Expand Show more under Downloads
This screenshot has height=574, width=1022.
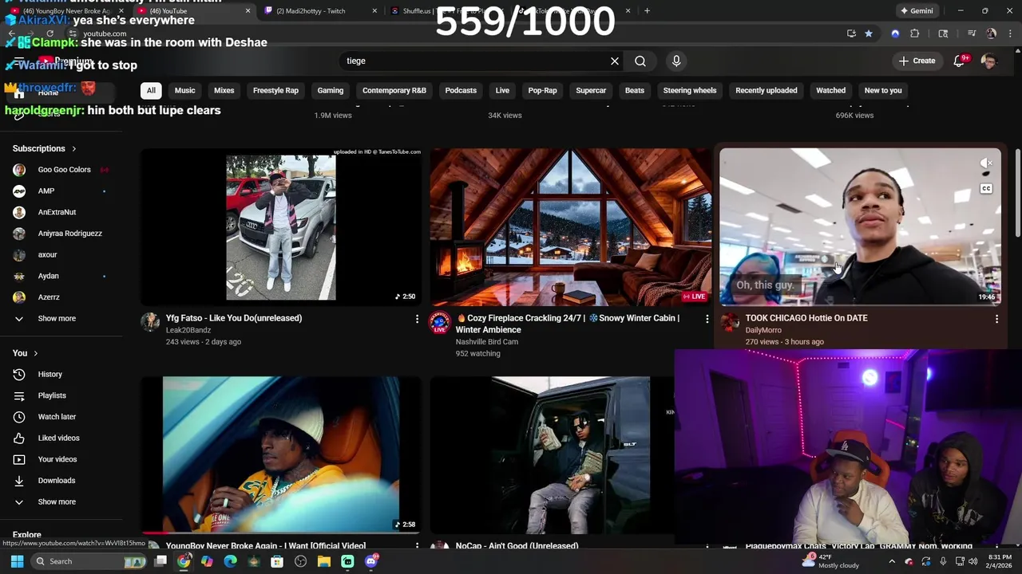pyautogui.click(x=57, y=501)
